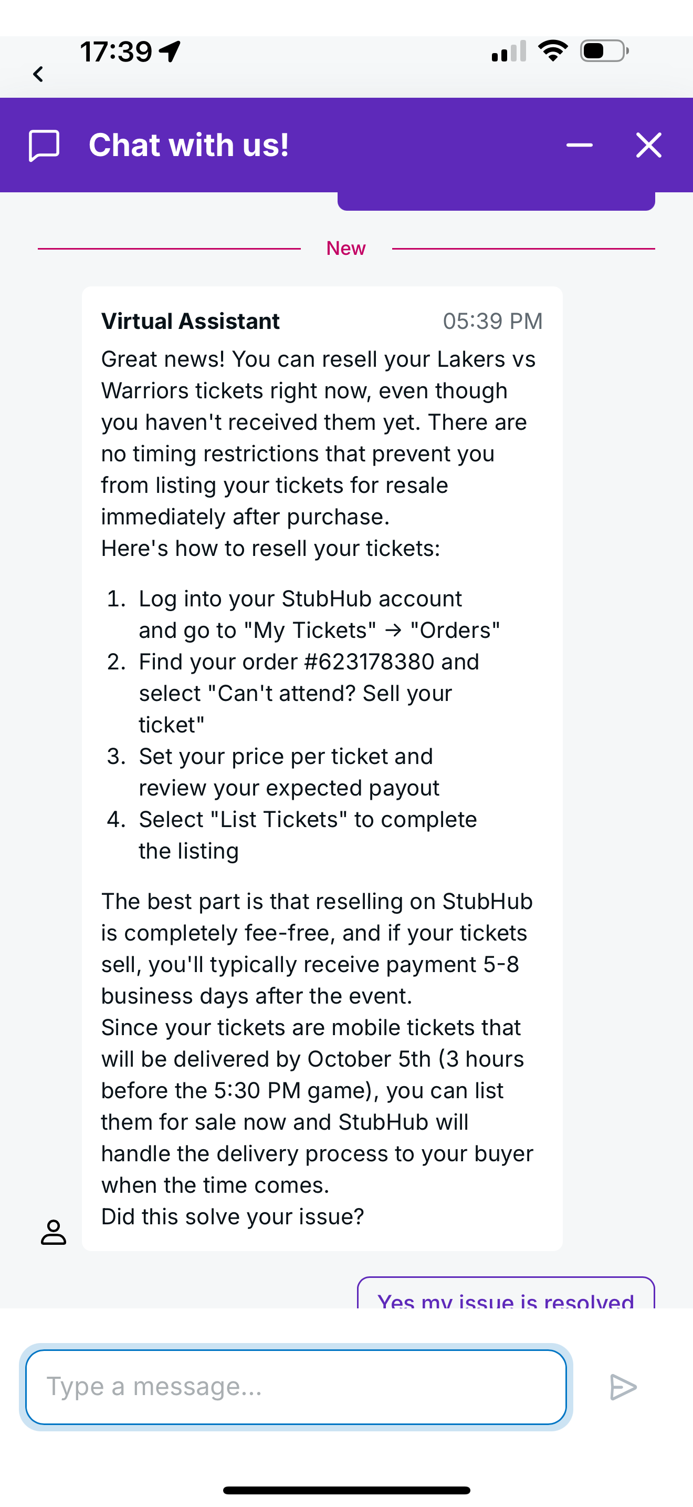Tap the 17:39 status bar clock
This screenshot has height=1507, width=693.
pyautogui.click(x=115, y=51)
